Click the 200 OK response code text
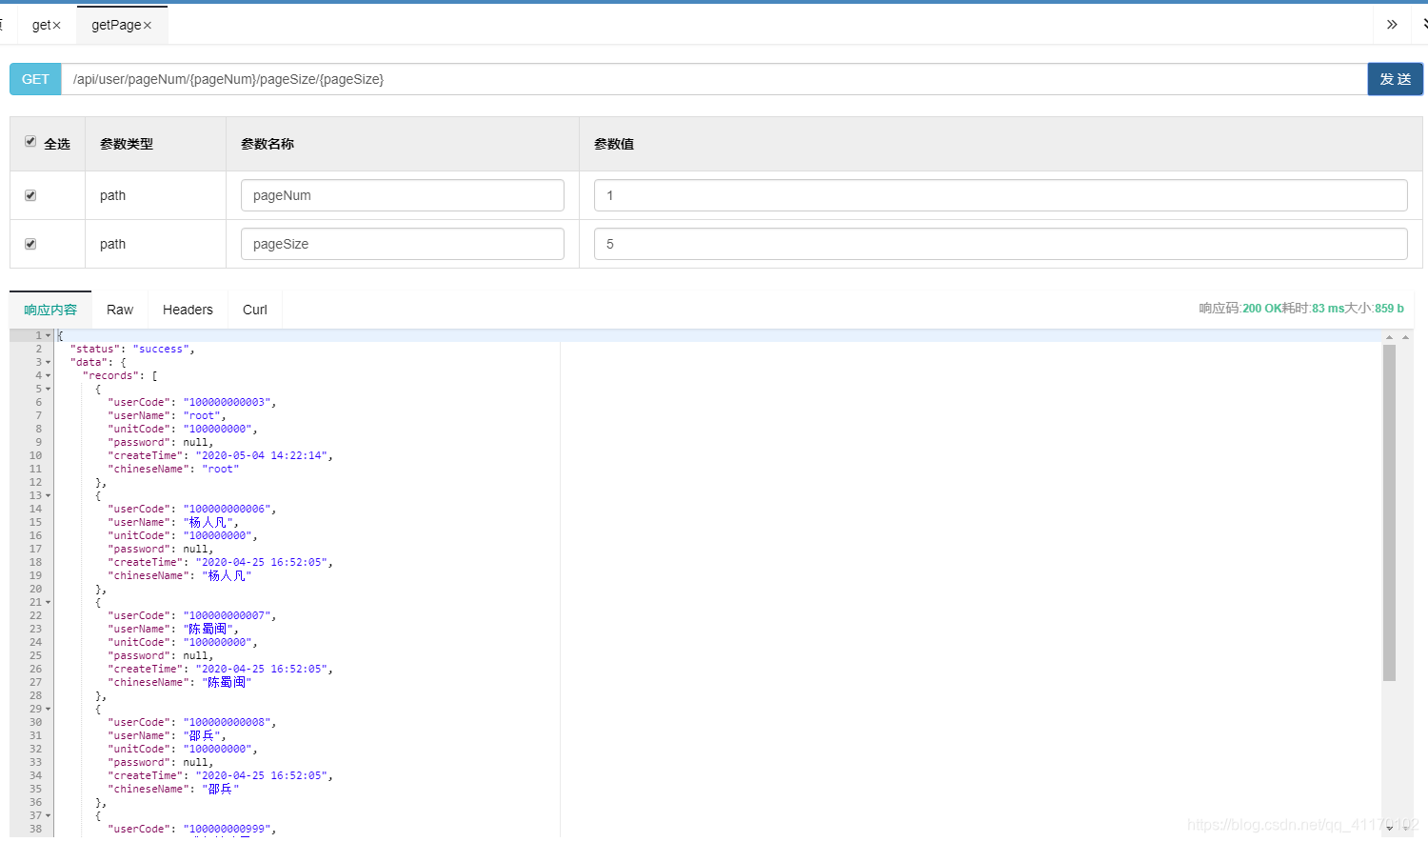The image size is (1428, 842). pos(1261,309)
